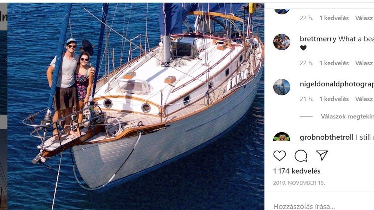Expand hidden replies with "Válaszok megtekintése"

347,116
